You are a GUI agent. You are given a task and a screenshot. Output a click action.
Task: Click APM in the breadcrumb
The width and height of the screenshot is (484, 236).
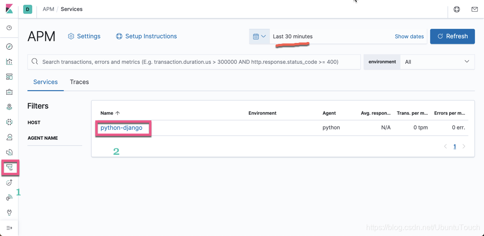(x=49, y=9)
